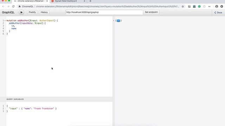Switch to the Dgraph Ratel Dashboard tab
225x126 pixels.
[x=66, y=1]
